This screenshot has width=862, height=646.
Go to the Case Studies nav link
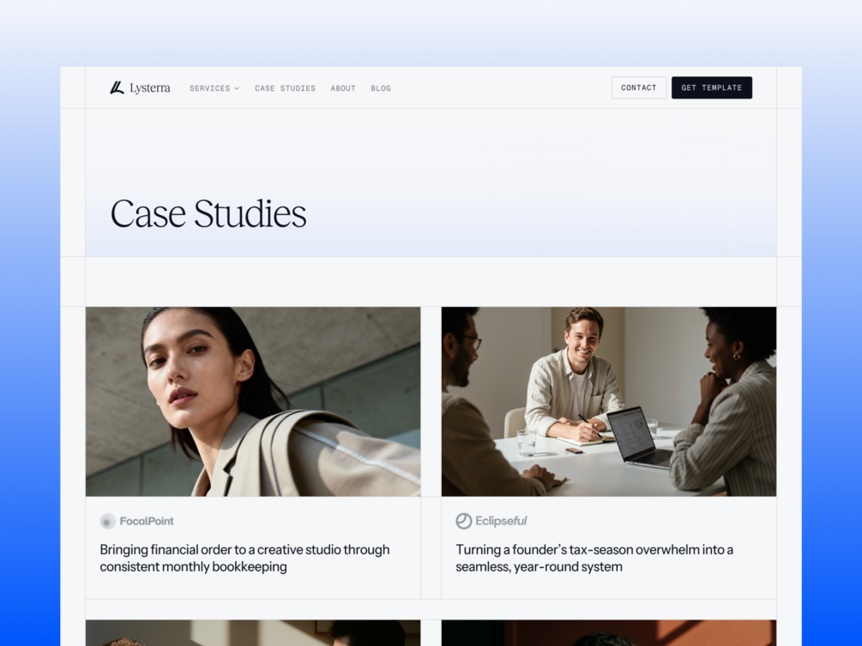click(x=285, y=88)
